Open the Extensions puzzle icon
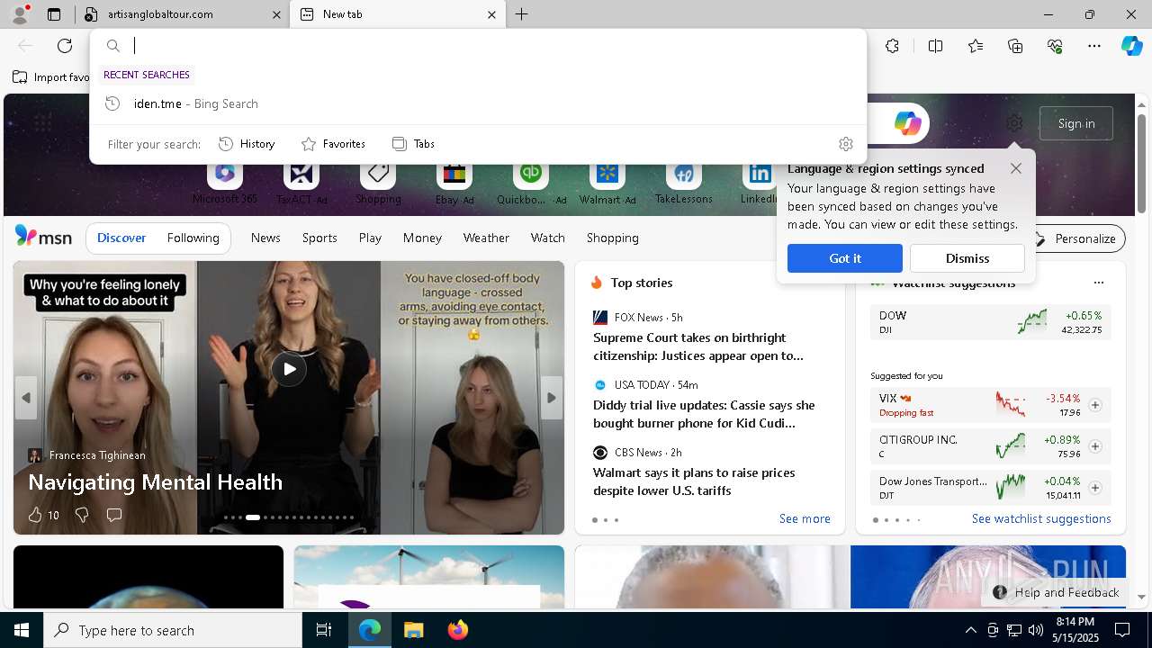This screenshot has width=1152, height=648. [892, 46]
